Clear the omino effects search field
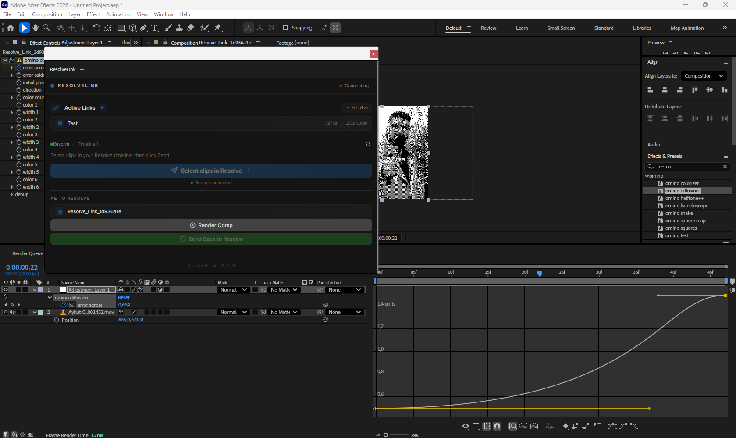 [725, 167]
